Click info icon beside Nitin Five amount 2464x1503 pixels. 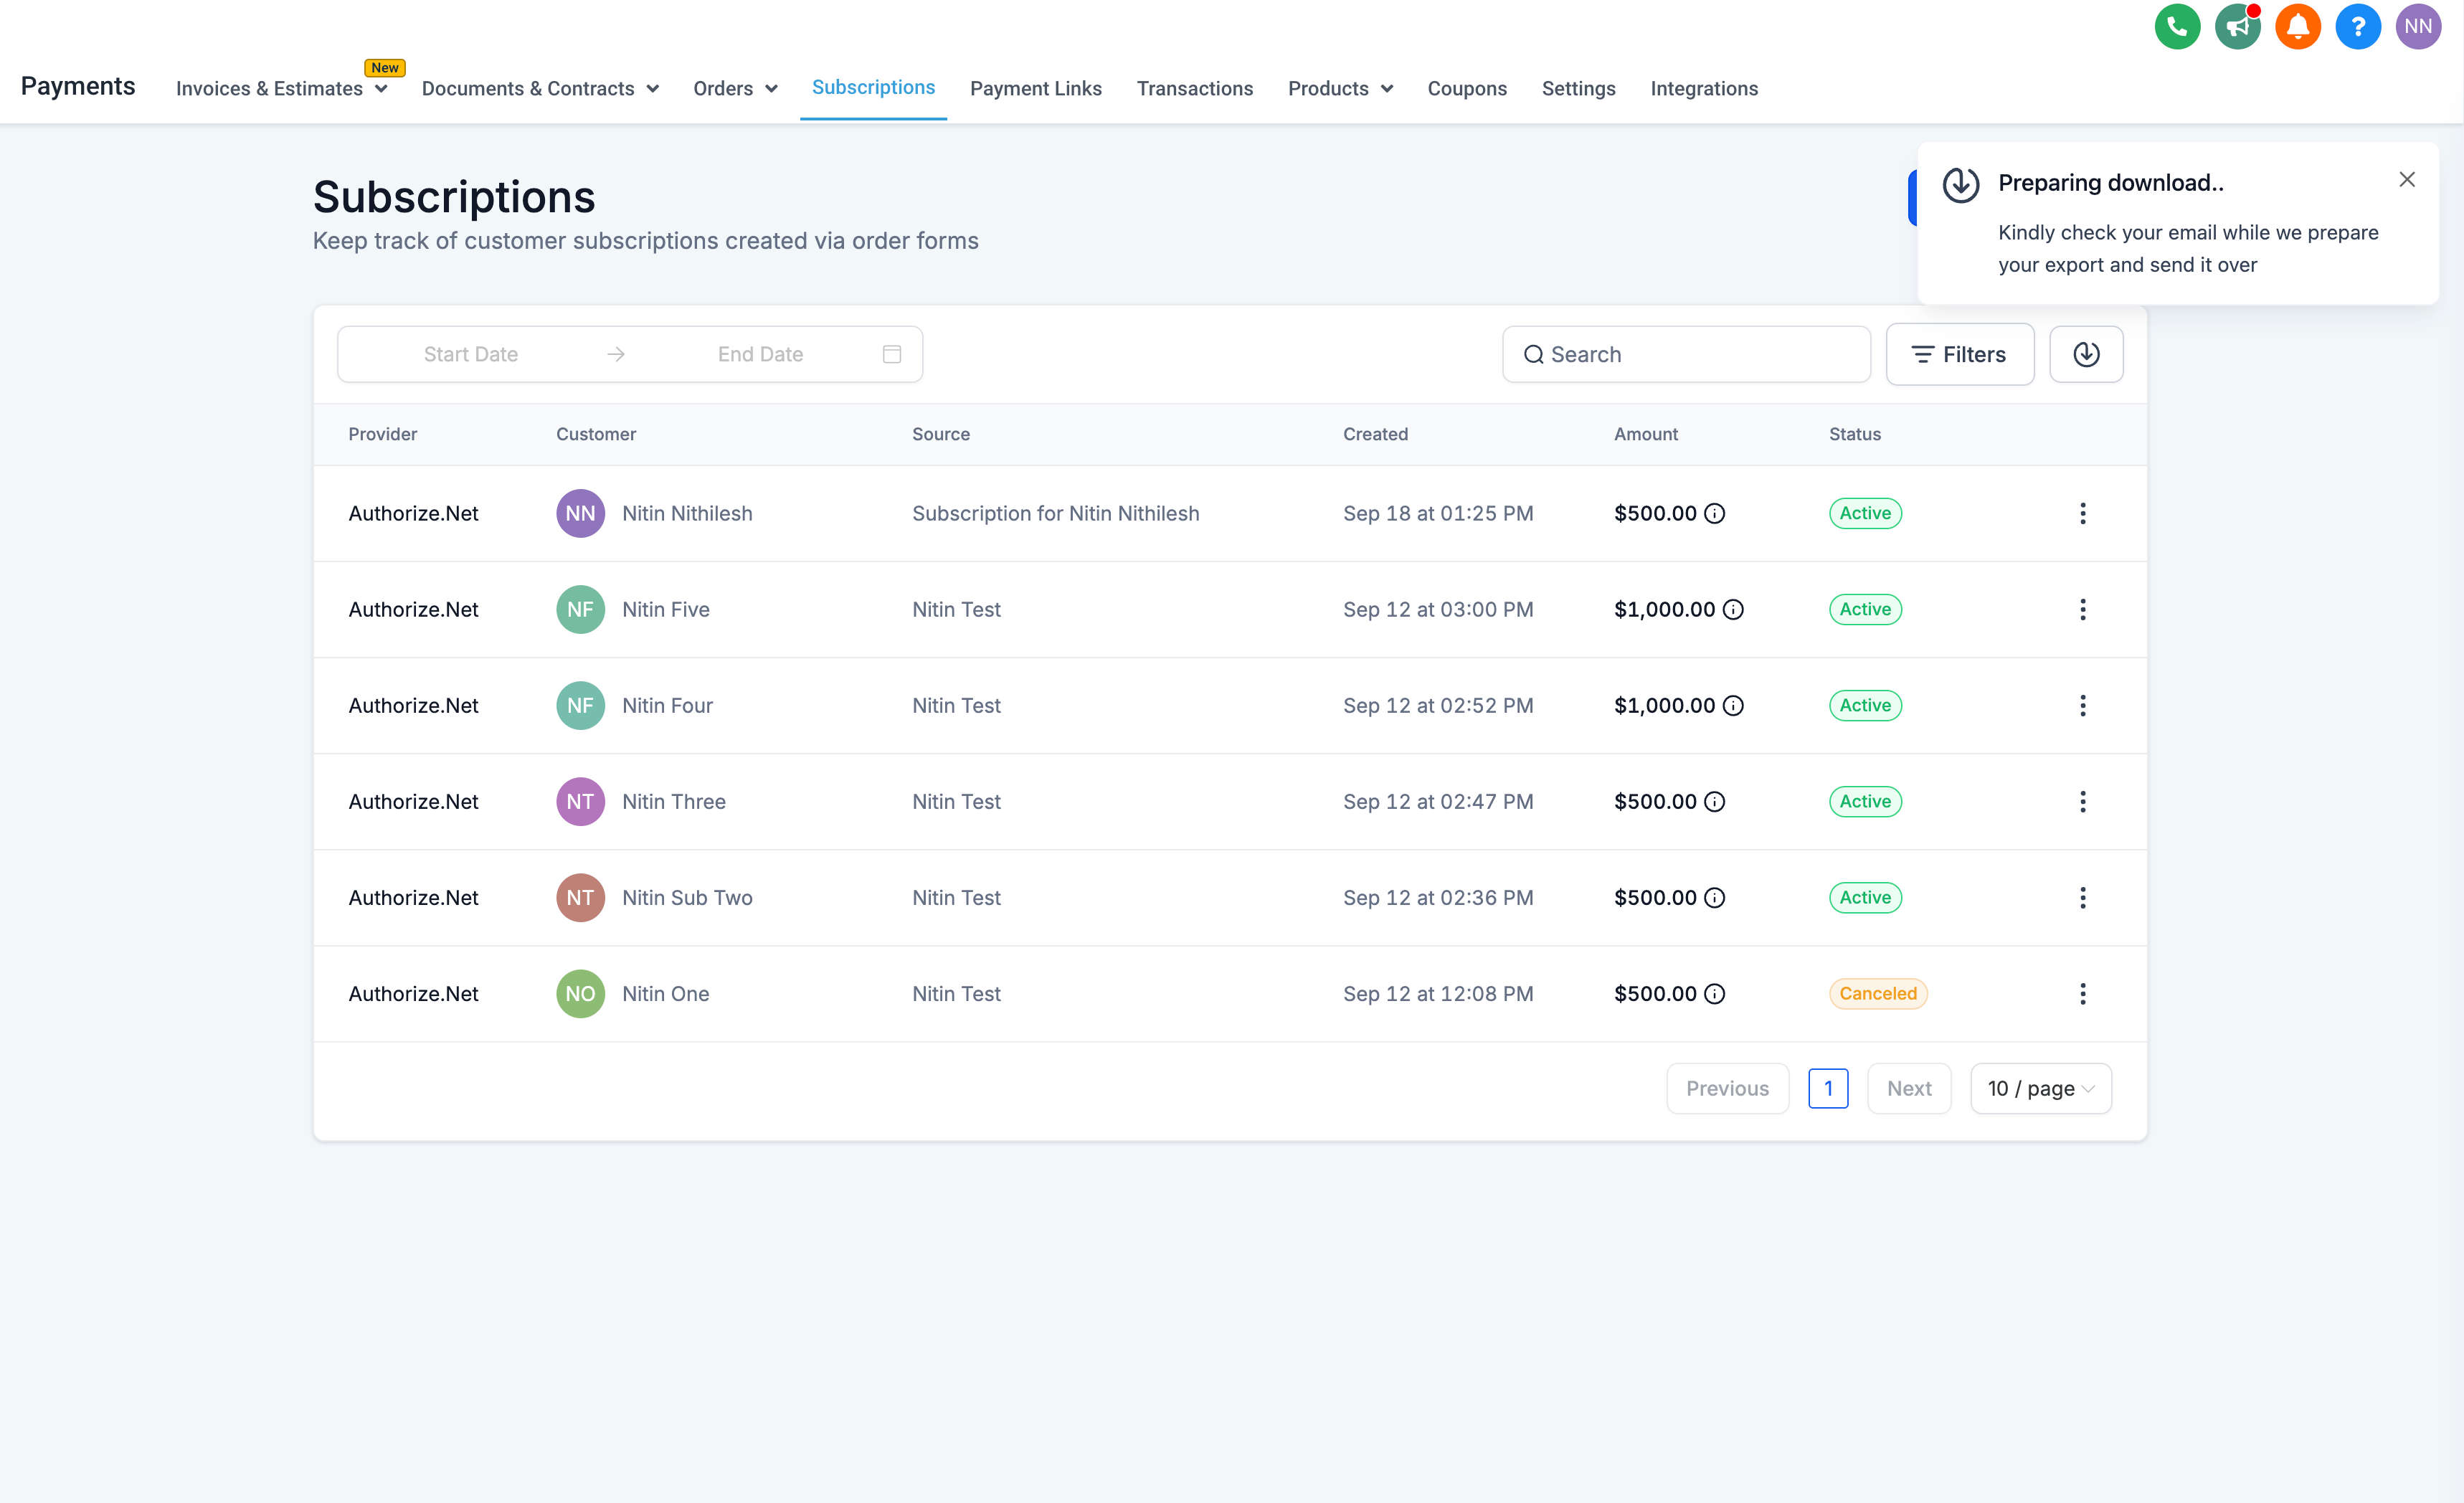pyautogui.click(x=1733, y=610)
